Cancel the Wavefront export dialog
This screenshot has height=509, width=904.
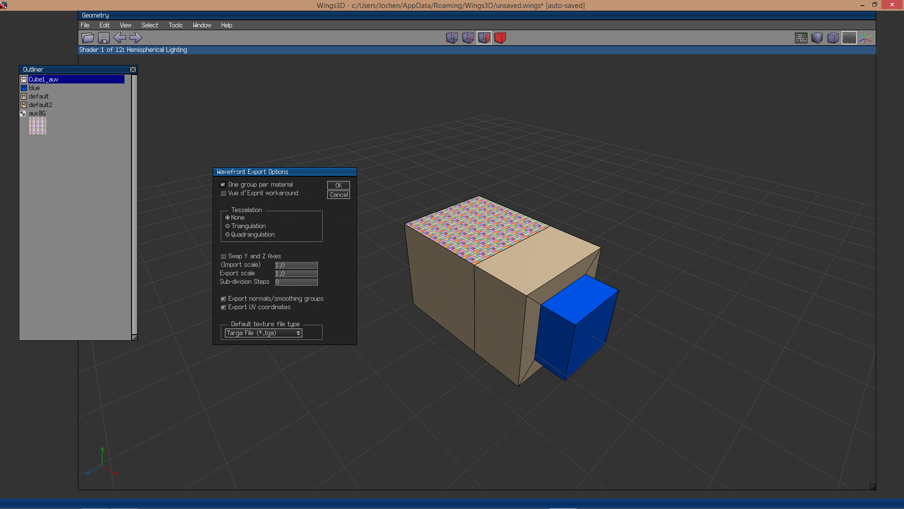pyautogui.click(x=339, y=195)
